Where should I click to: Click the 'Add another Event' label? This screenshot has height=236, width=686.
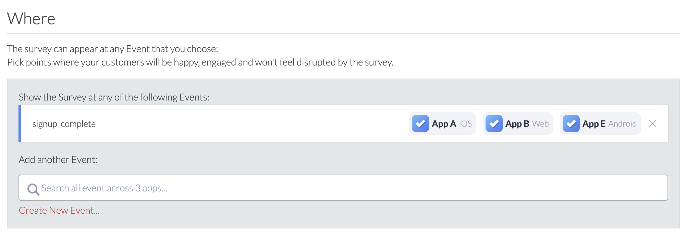coord(58,160)
